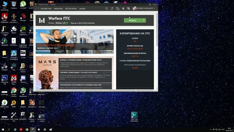Select the uTorrent desktop icon
The width and height of the screenshot is (234, 132).
point(23,5)
